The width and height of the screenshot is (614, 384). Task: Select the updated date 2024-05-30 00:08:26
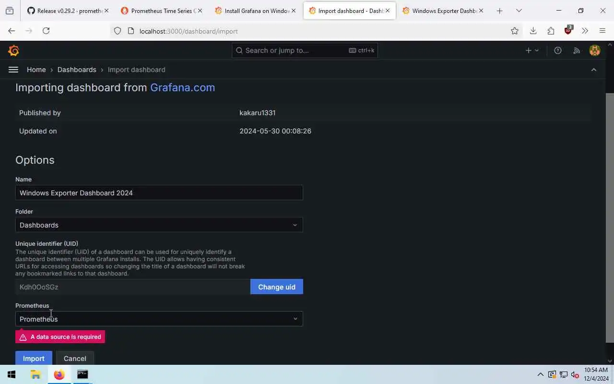(x=275, y=131)
